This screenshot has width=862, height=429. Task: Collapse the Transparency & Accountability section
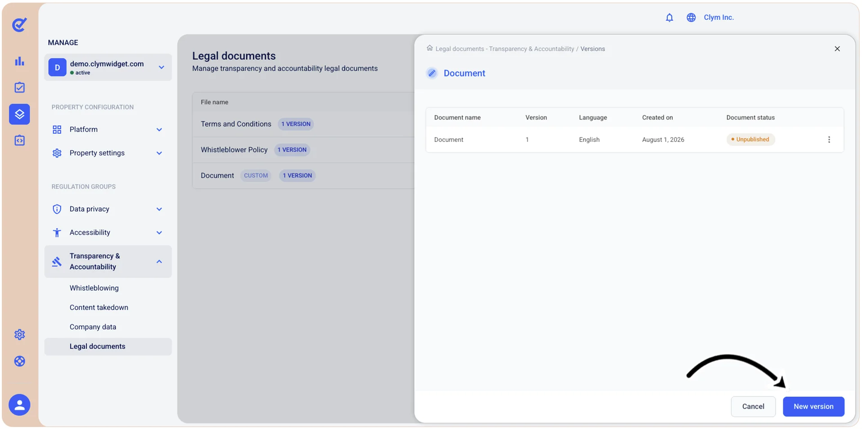(159, 261)
